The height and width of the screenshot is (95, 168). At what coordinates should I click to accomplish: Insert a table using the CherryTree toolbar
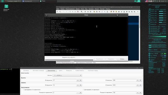[97, 12]
